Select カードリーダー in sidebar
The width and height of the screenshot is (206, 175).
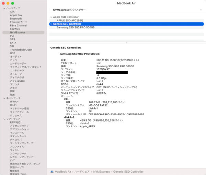[18, 63]
